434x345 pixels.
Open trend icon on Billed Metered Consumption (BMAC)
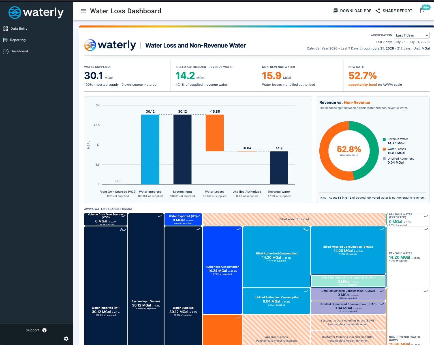tap(382, 229)
